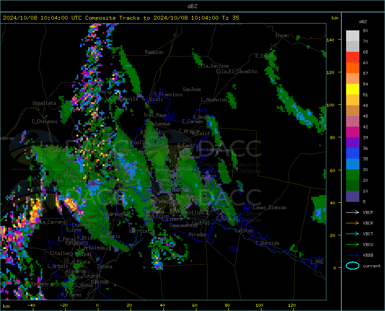Select the Gltallary place label

pos(61,253)
